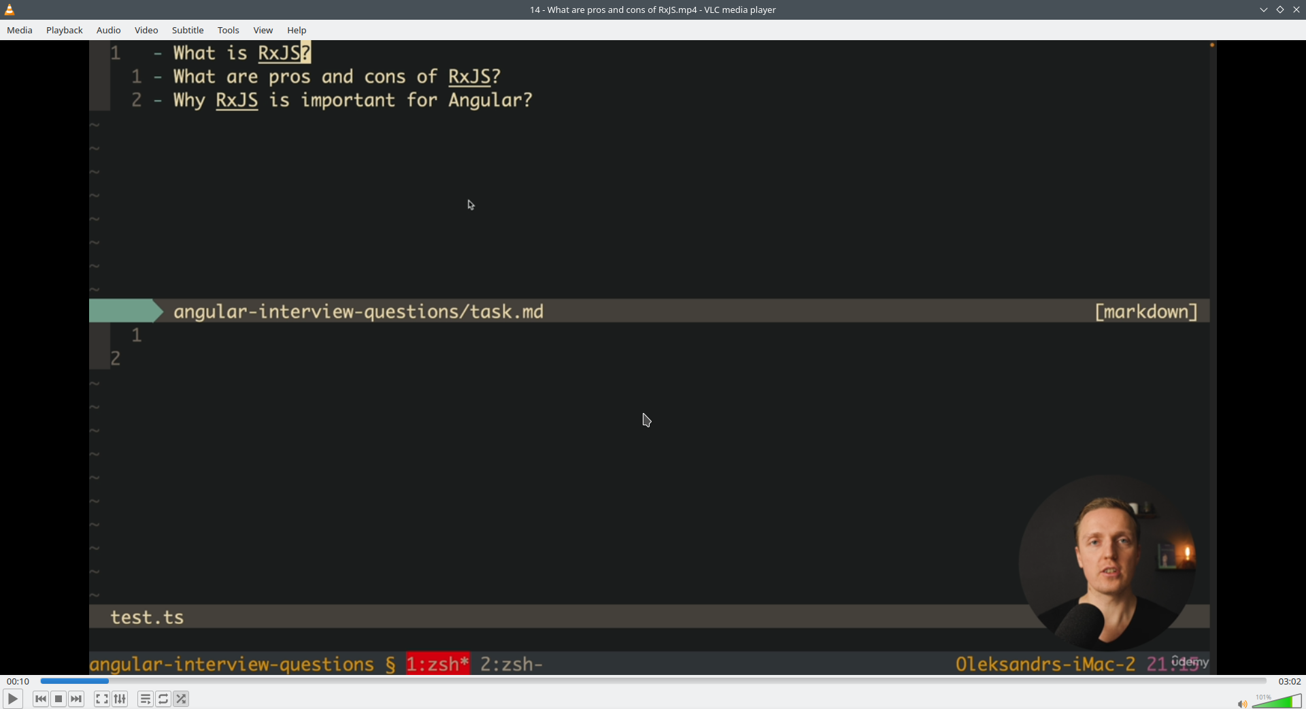Screen dimensions: 1306x709
Task: Click the test.ts status line label
Action: pyautogui.click(x=147, y=617)
